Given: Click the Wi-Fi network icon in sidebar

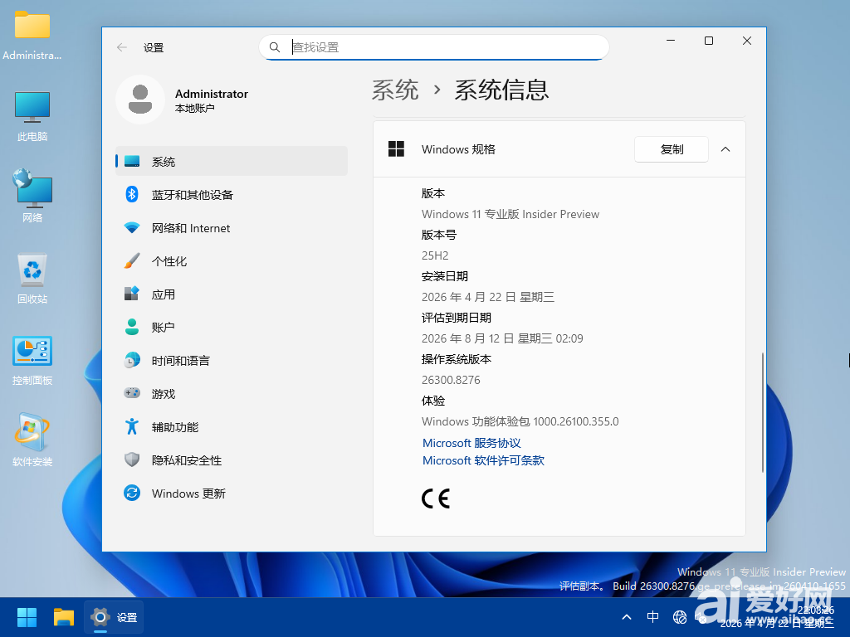Looking at the screenshot, I should (x=132, y=227).
